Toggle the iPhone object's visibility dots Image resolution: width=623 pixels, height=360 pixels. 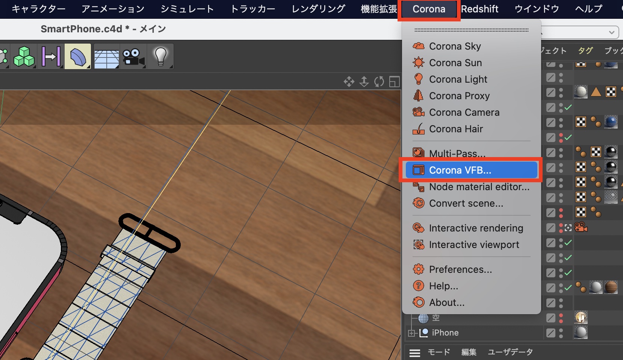coord(561,333)
